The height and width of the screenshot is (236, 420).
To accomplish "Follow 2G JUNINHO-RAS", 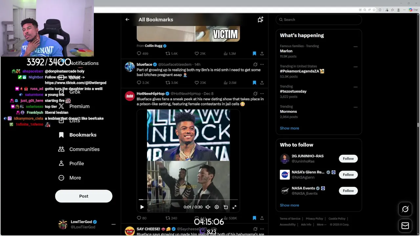I will (348, 159).
